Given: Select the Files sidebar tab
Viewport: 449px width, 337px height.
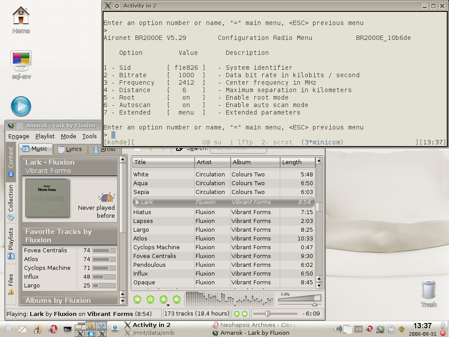Looking at the screenshot, I should pyautogui.click(x=11, y=284).
